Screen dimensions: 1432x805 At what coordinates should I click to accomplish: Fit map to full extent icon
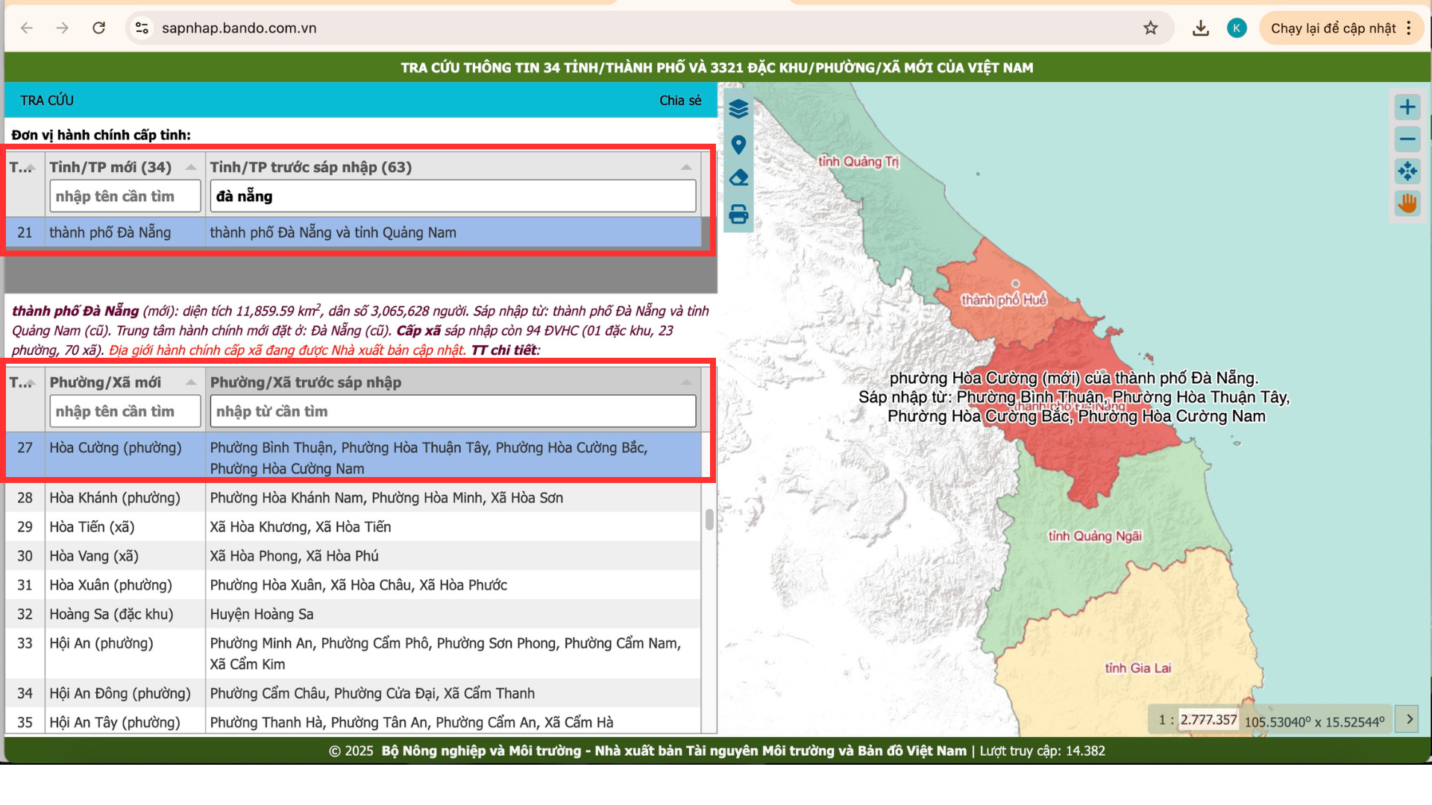pyautogui.click(x=1407, y=171)
